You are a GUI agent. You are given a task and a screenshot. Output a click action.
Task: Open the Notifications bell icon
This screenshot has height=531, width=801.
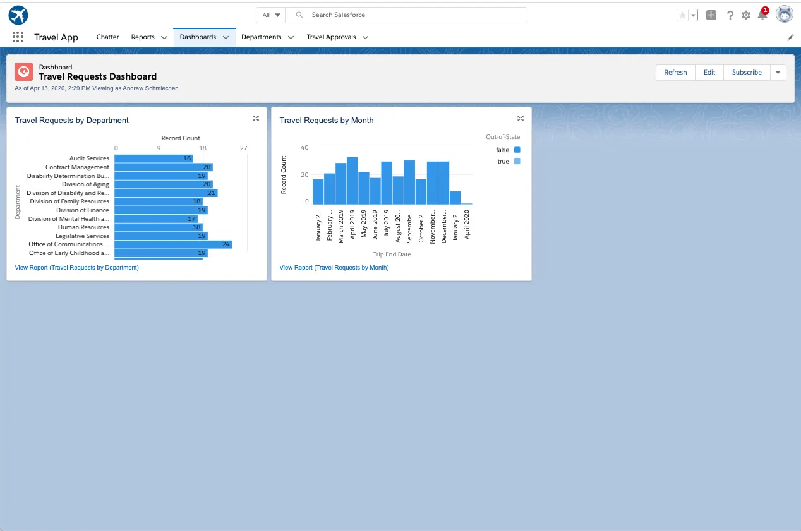[762, 15]
